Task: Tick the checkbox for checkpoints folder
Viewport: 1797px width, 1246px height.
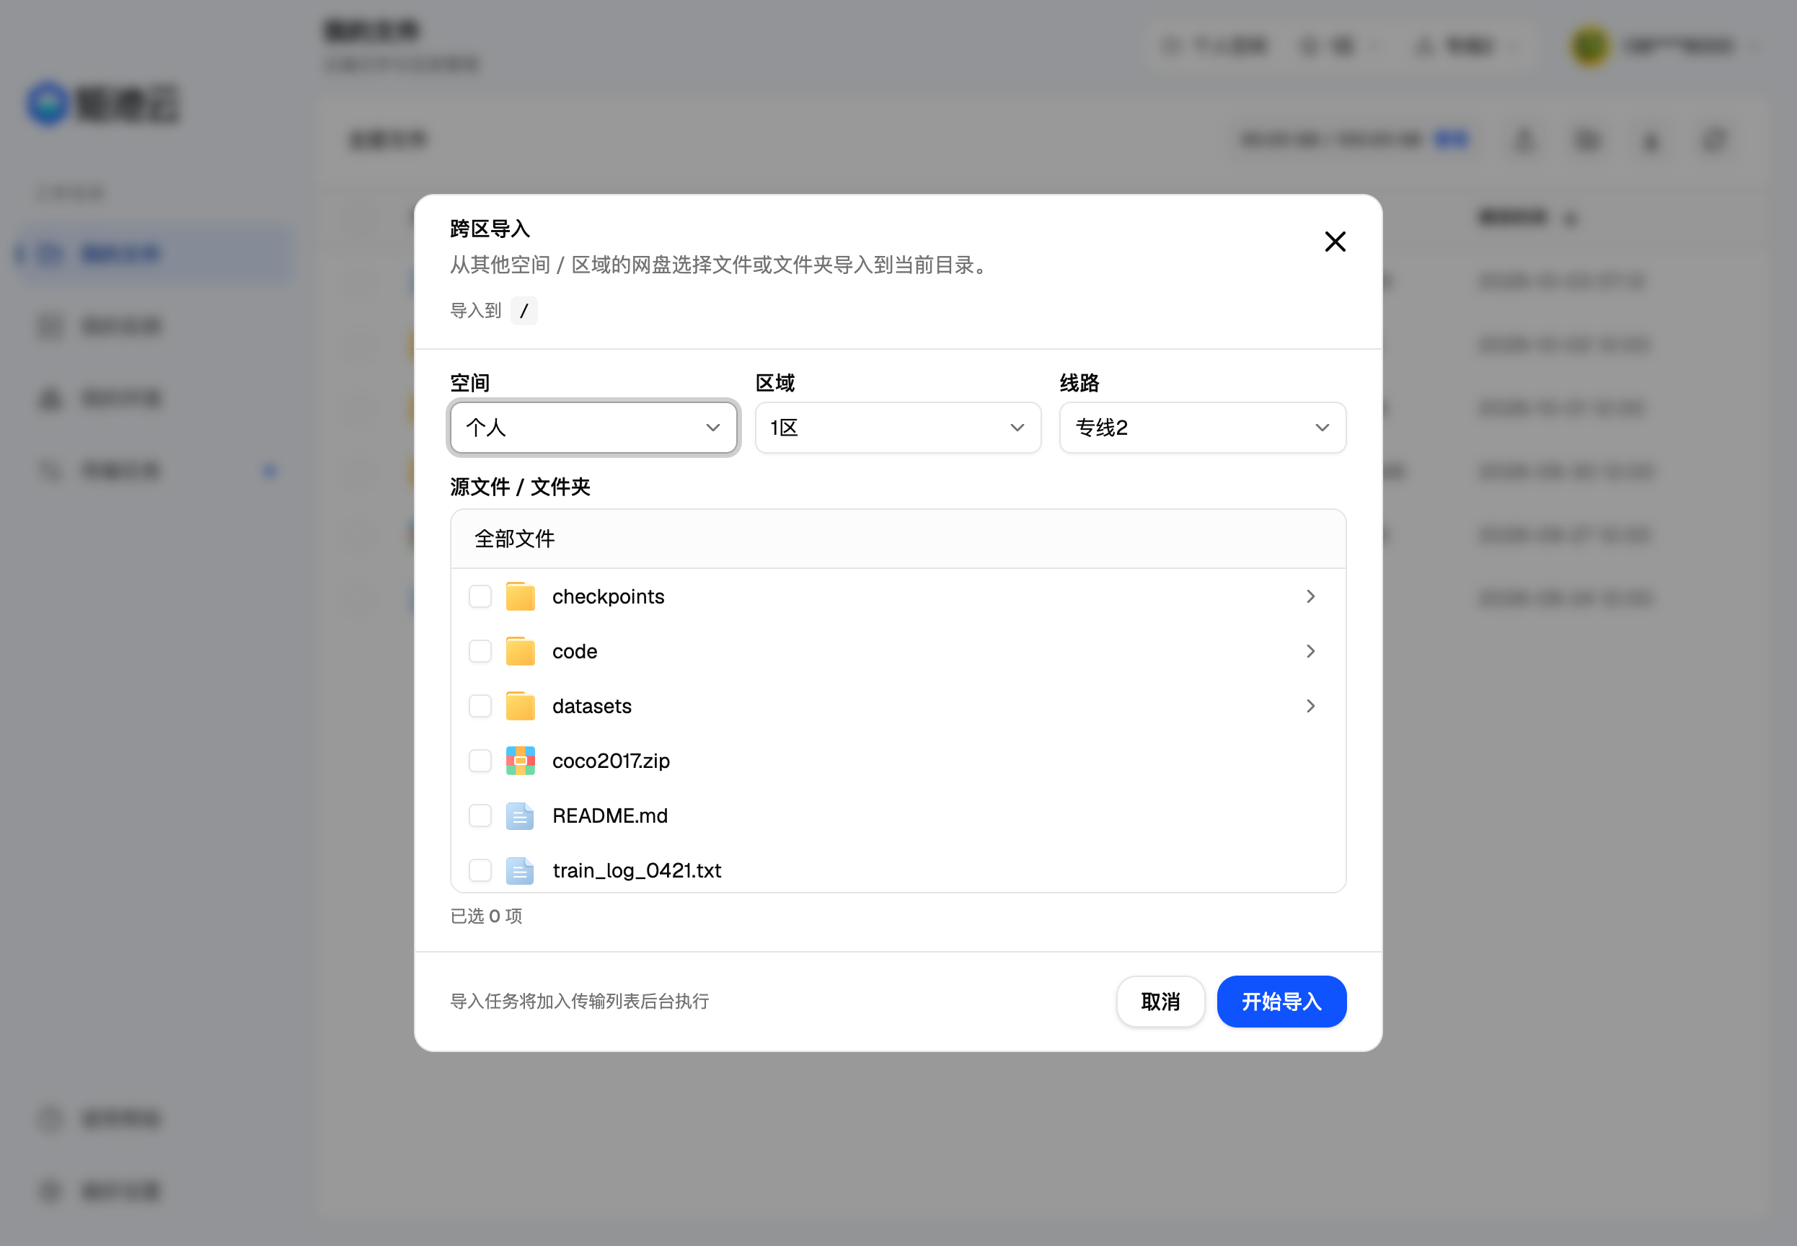Action: pyautogui.click(x=480, y=596)
